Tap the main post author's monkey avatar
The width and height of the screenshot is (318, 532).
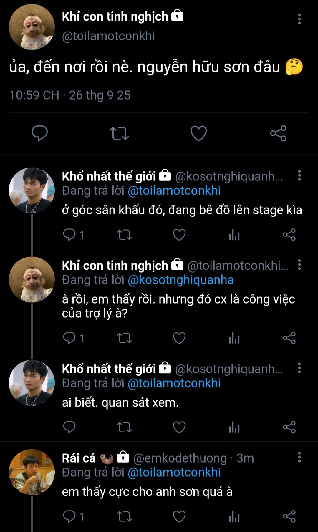[32, 27]
